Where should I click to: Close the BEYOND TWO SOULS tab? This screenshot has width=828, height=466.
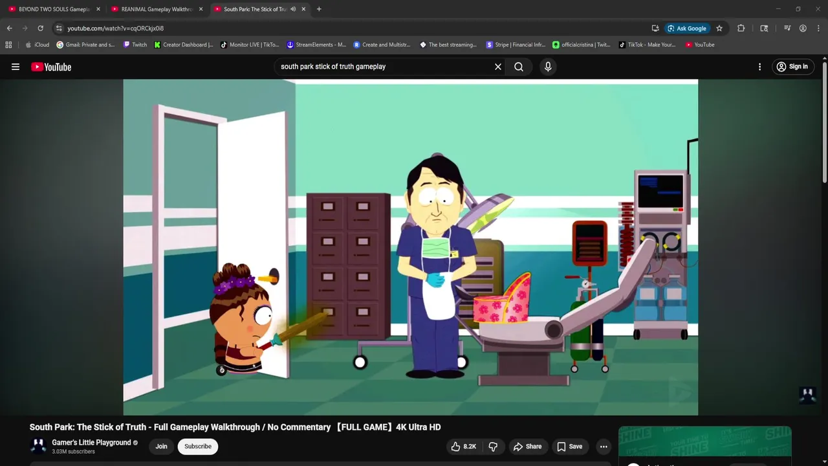[x=98, y=9]
